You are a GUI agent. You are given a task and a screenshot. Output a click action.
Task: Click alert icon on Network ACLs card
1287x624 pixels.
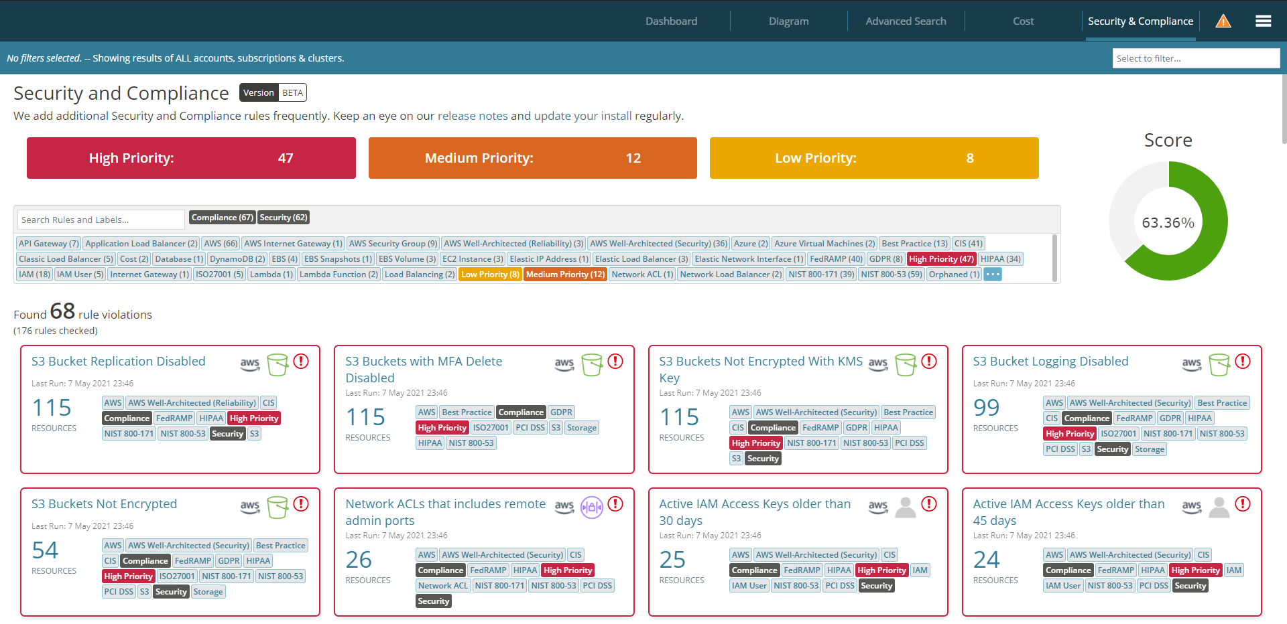[615, 504]
